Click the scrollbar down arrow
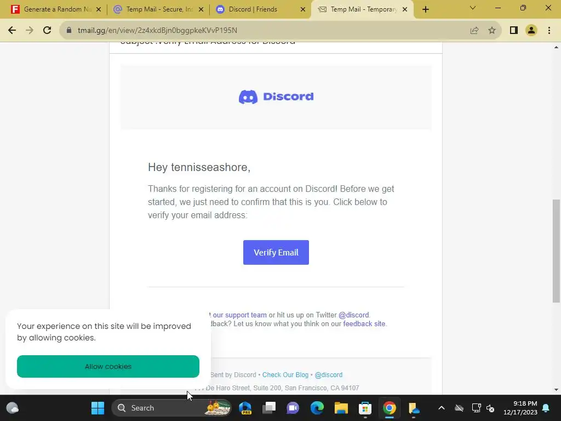561x421 pixels. 556,390
